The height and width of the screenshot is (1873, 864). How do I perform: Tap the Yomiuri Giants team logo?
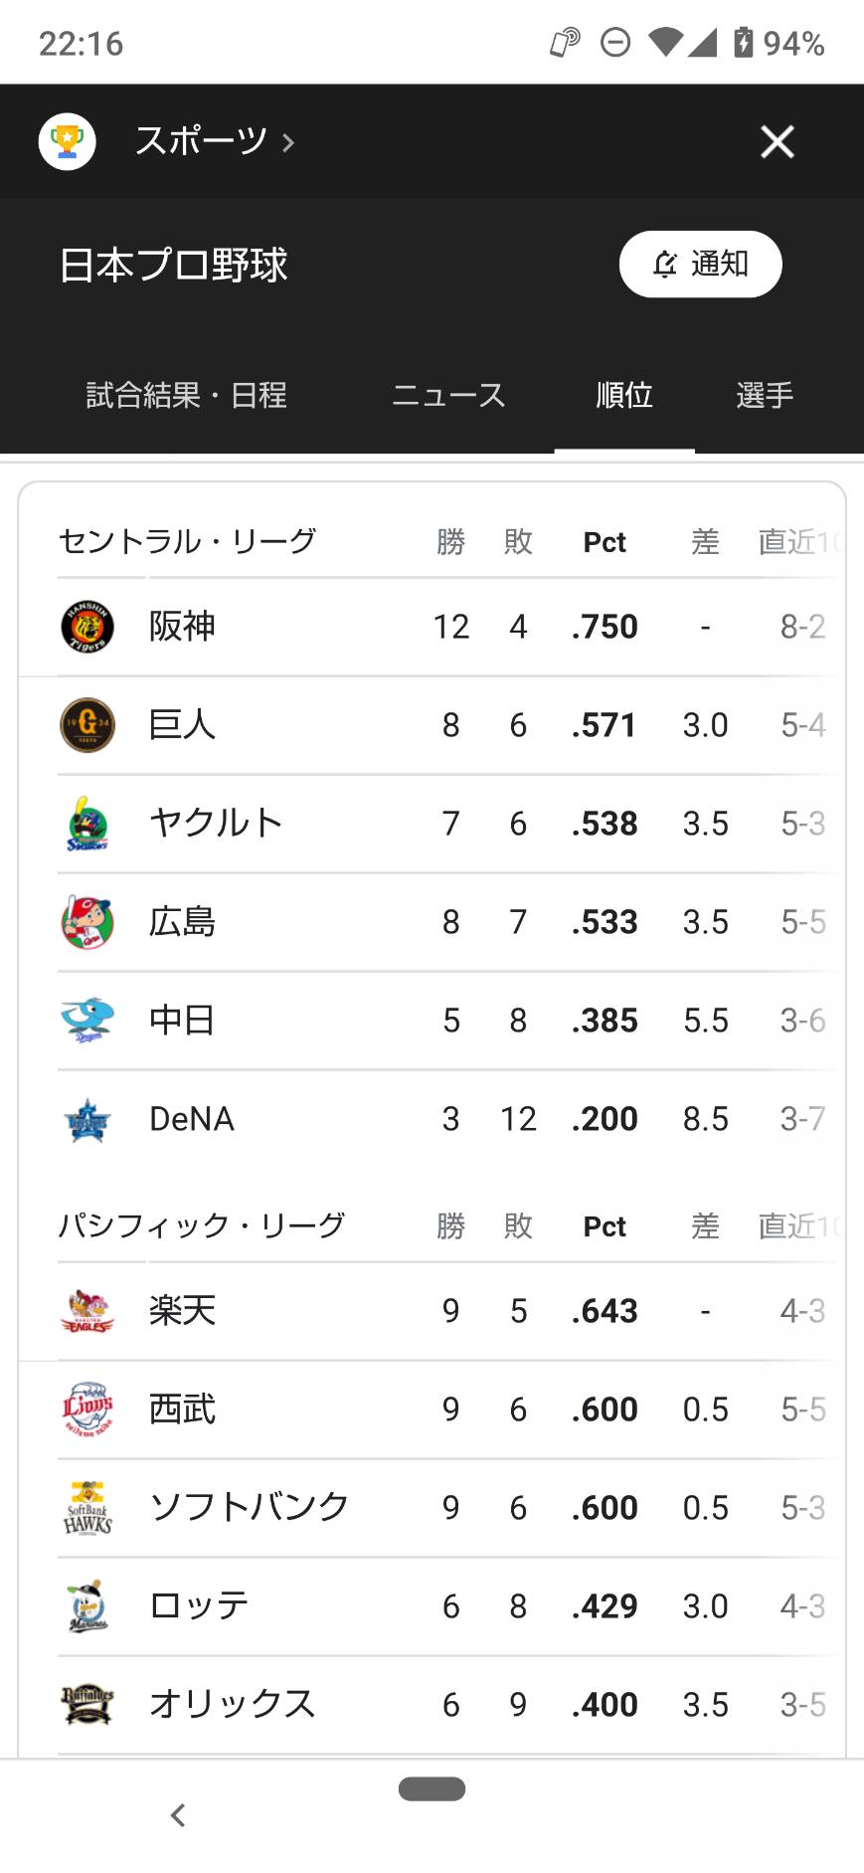pos(87,725)
